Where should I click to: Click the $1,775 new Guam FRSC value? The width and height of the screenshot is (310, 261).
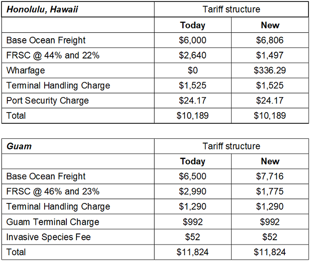(270, 191)
